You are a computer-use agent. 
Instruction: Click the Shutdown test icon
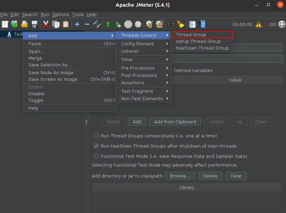(138, 24)
